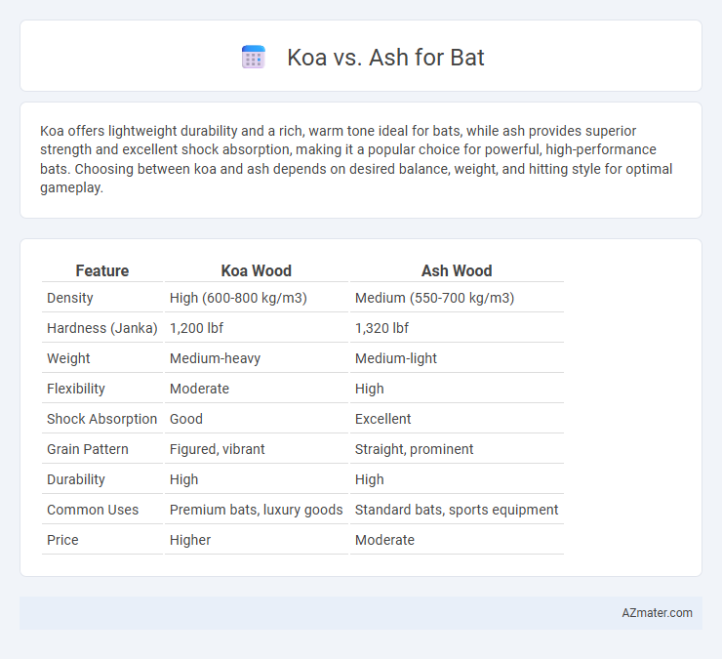This screenshot has width=722, height=659.
Task: Click the 'Flexibility' row label
Action: pyautogui.click(x=76, y=389)
